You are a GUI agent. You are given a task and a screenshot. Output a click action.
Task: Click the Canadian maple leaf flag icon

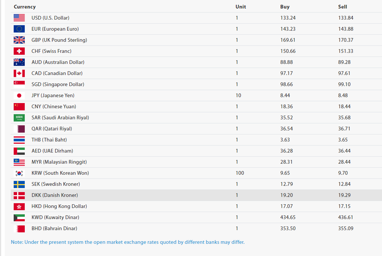point(19,73)
